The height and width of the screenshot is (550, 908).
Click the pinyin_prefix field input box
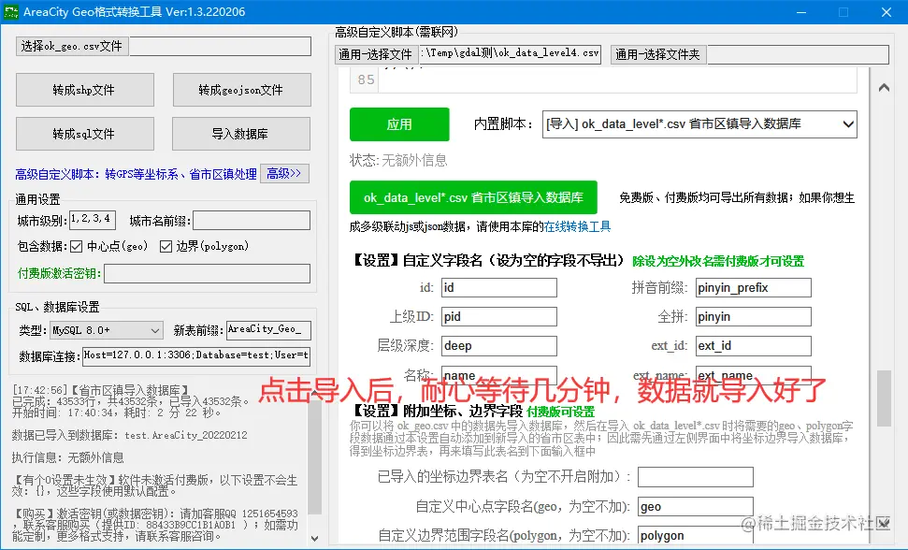coord(754,287)
